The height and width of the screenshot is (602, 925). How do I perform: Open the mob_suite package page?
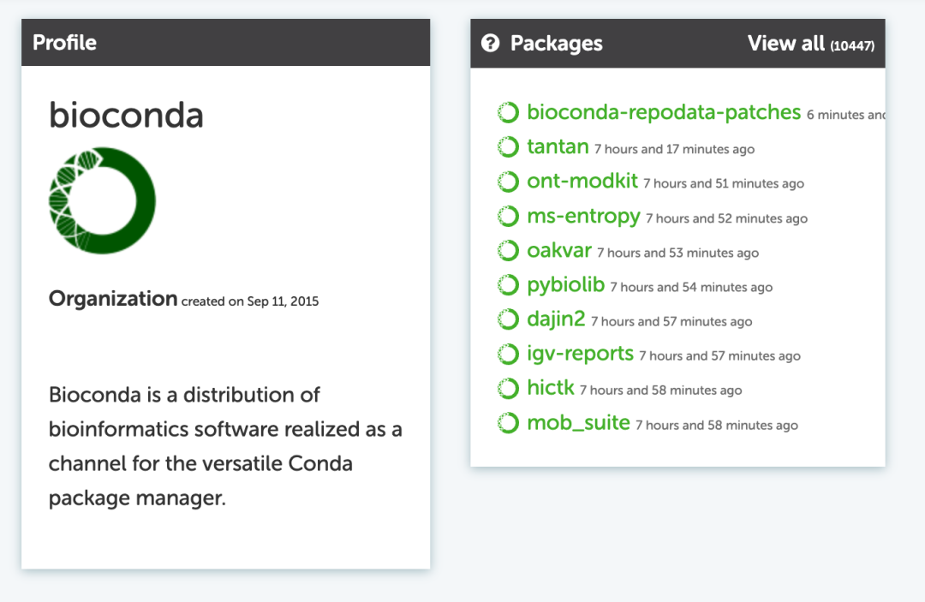[578, 423]
